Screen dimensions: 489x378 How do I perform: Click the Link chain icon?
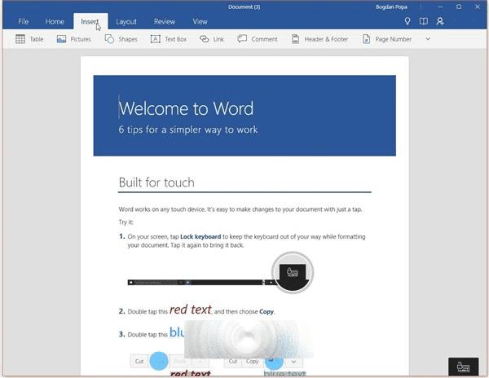(205, 39)
